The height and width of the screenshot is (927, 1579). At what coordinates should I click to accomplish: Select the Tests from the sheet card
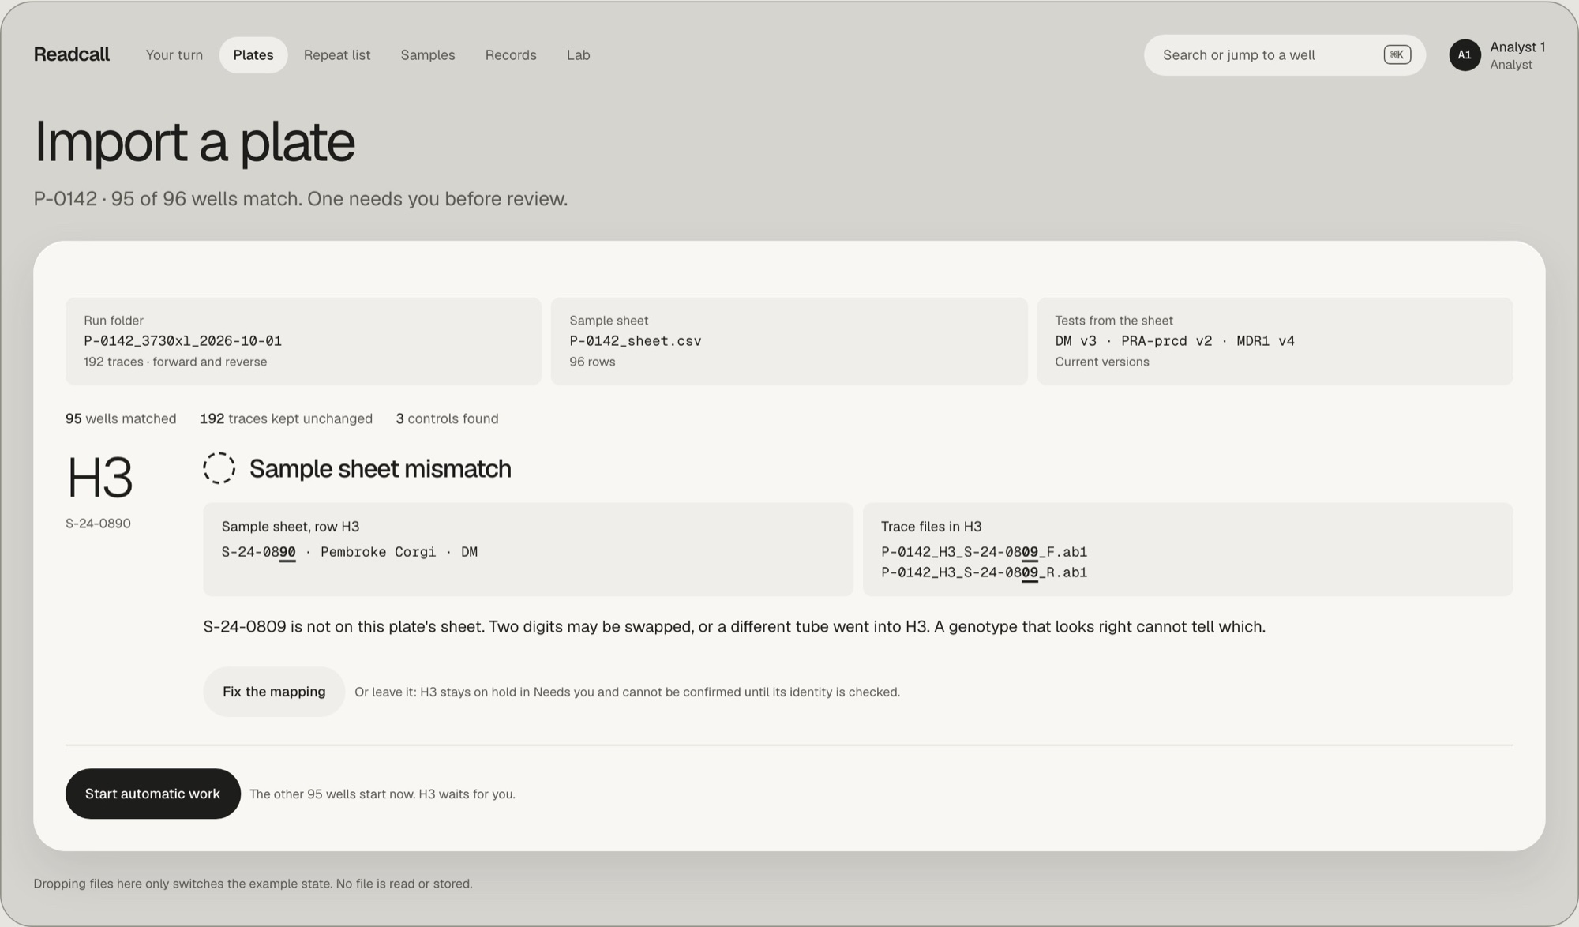pos(1275,341)
